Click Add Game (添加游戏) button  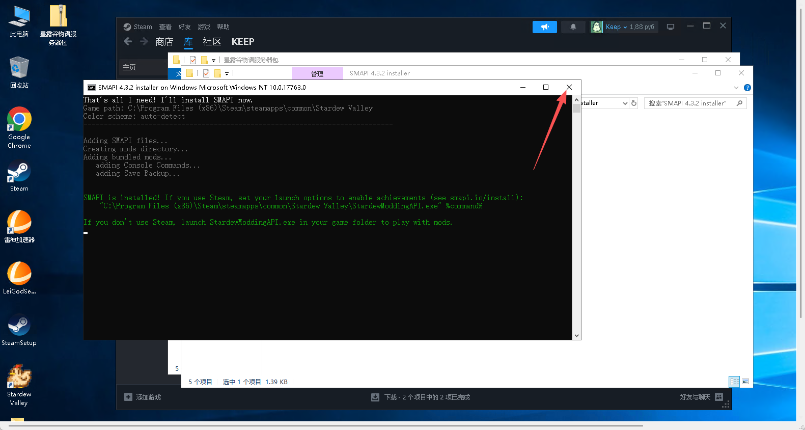(143, 397)
